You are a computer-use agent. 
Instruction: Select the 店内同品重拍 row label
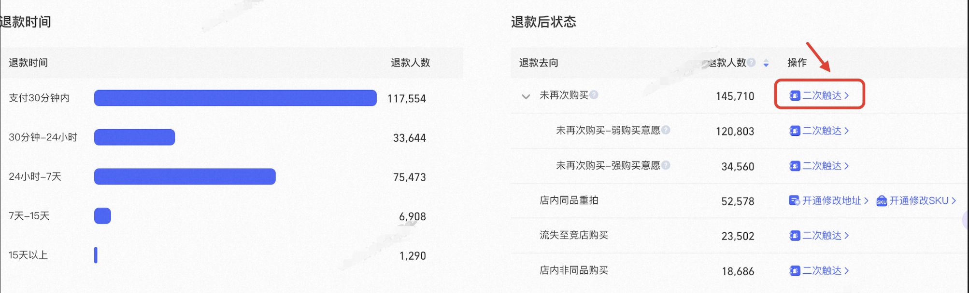[569, 200]
